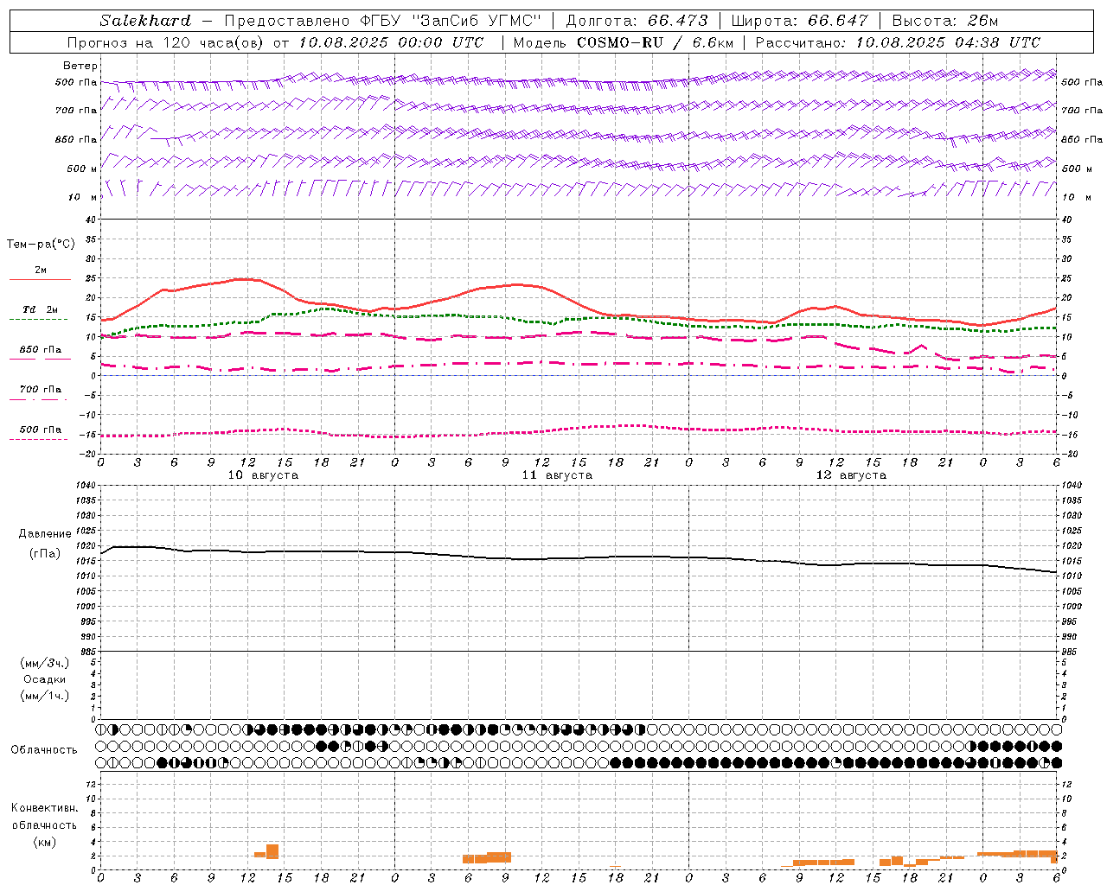Select the model label COSMO-RU / 6.6км
Image resolution: width=1107 pixels, height=885 pixels.
click(x=656, y=42)
